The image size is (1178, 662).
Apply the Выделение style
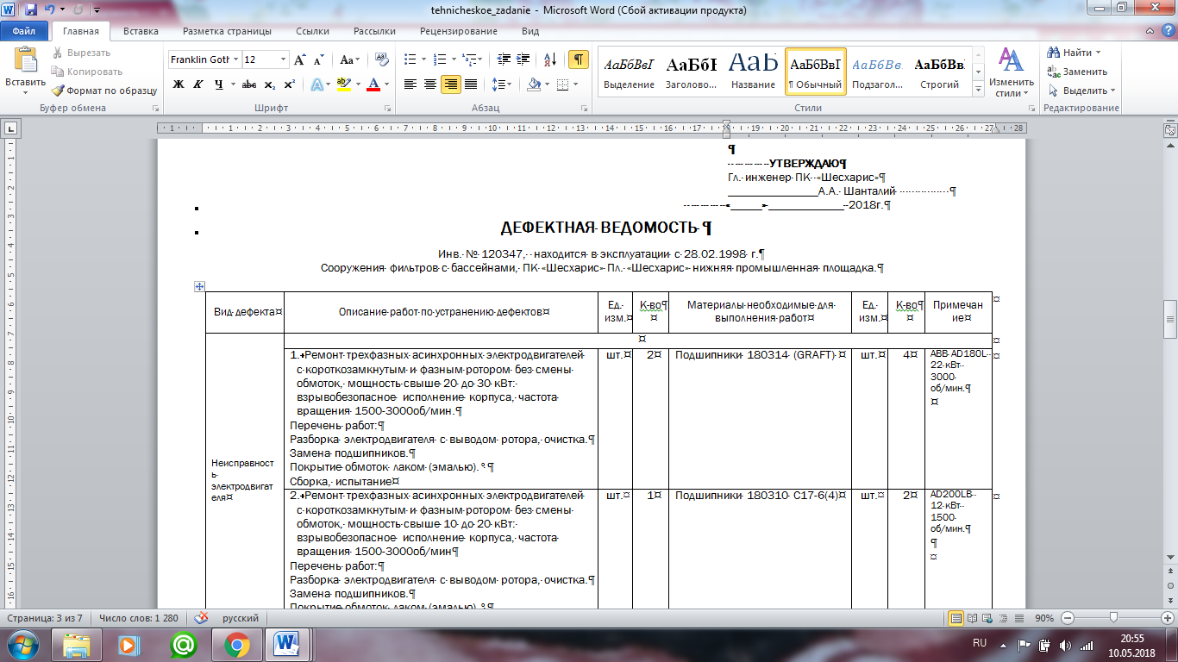tap(630, 71)
